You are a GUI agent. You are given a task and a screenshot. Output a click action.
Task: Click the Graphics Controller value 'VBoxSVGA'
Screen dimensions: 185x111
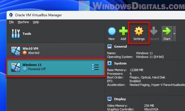click(151, 109)
